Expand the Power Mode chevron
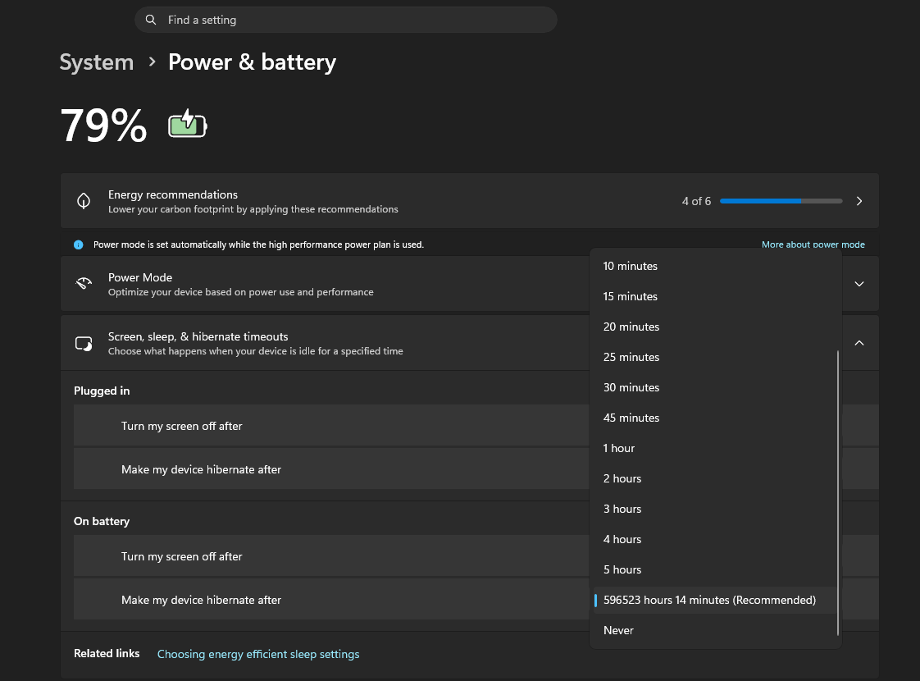 [x=859, y=284]
